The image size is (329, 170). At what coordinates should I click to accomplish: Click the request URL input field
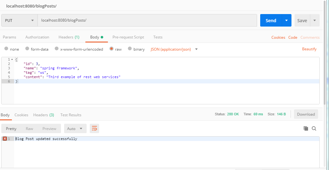click(x=147, y=20)
